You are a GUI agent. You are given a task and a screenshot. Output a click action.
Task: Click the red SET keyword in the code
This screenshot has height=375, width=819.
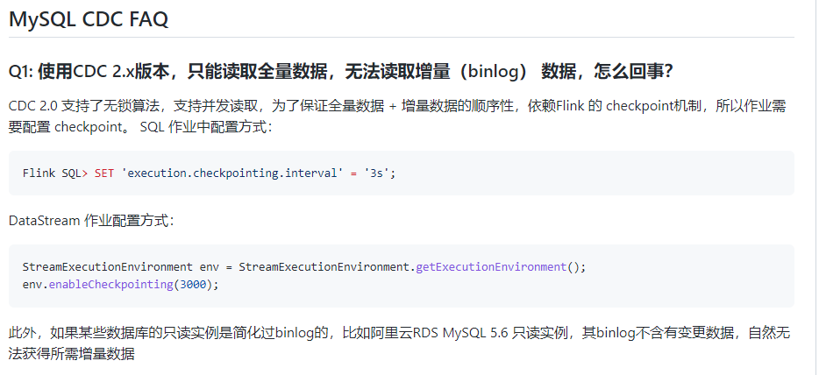104,173
